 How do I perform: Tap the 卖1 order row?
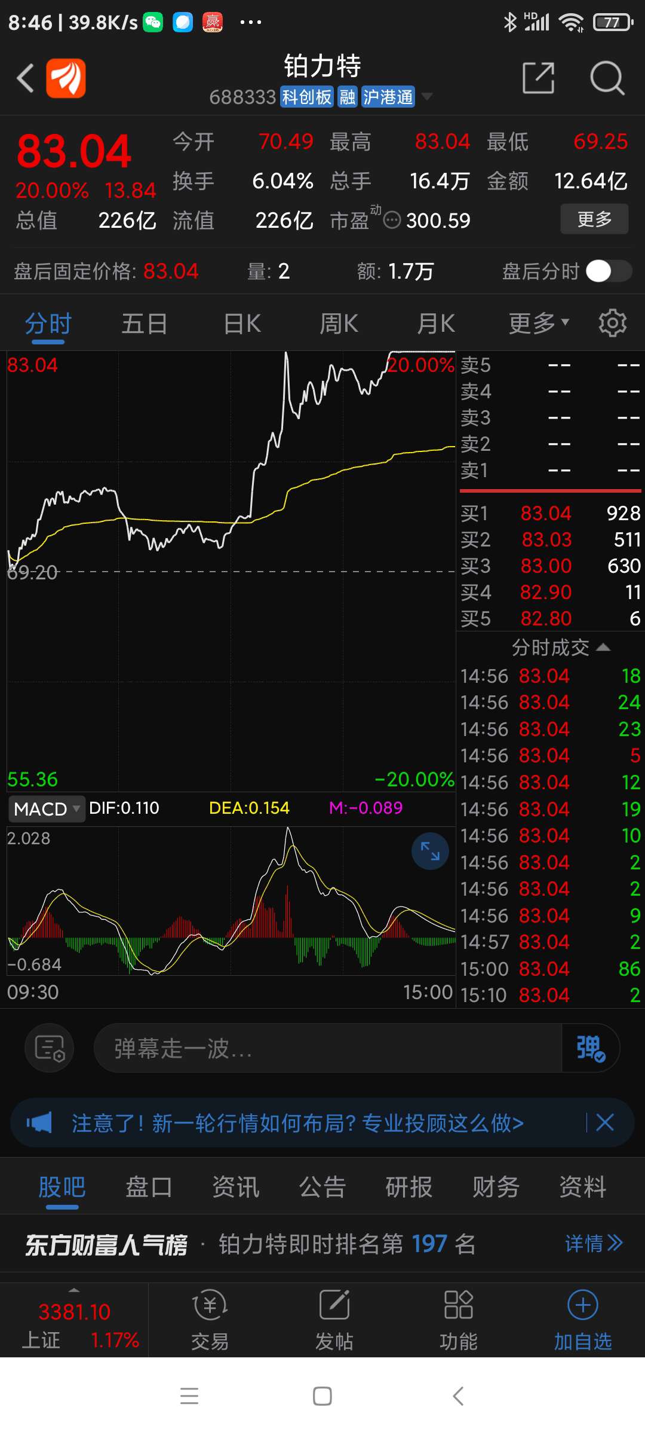click(551, 470)
